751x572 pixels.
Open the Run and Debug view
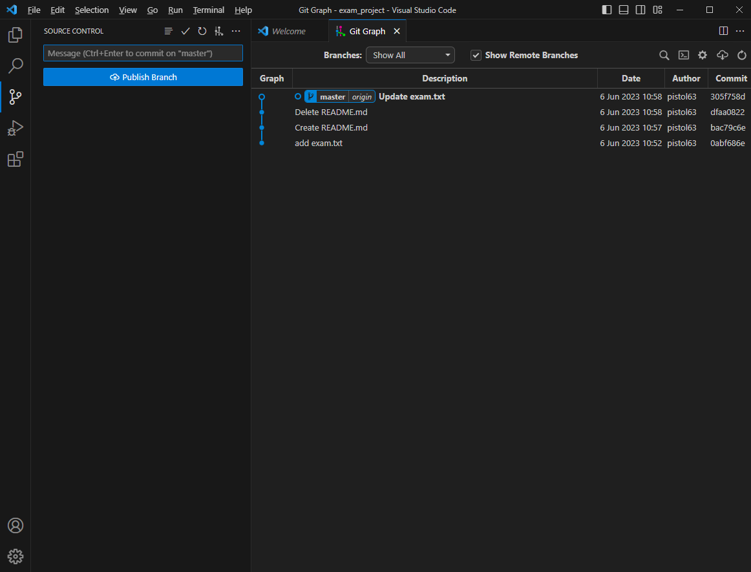(16, 128)
